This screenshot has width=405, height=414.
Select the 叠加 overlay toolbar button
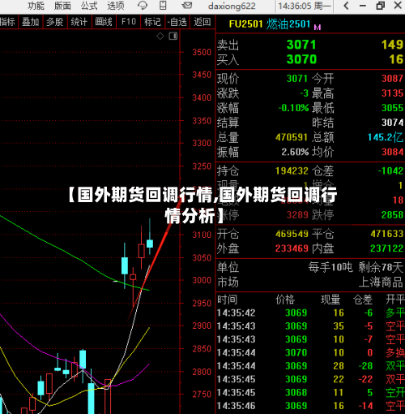31,22
